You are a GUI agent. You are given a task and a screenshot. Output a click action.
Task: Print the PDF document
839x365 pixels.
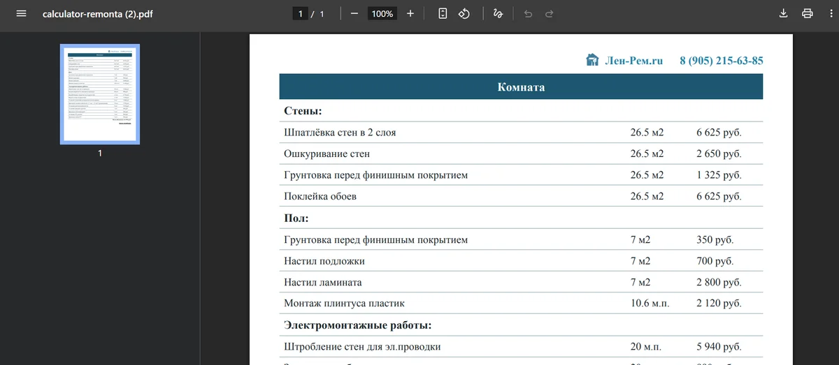[x=808, y=14]
